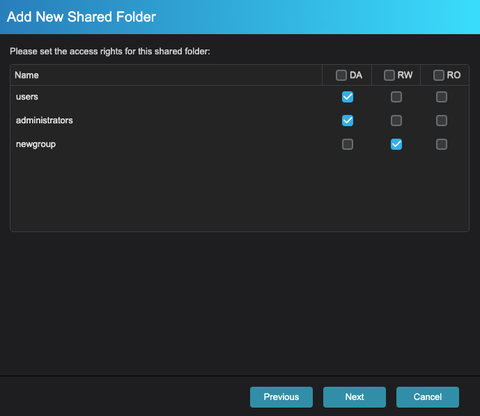480x416 pixels.
Task: Enable RO access for users
Action: (442, 97)
